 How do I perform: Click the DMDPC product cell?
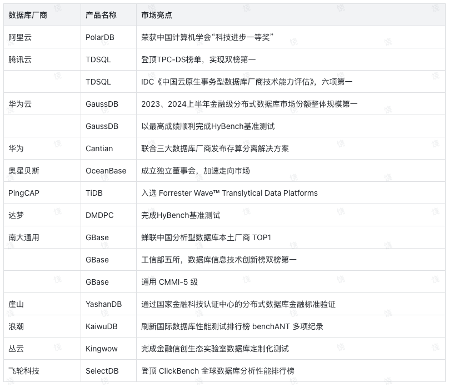108,215
